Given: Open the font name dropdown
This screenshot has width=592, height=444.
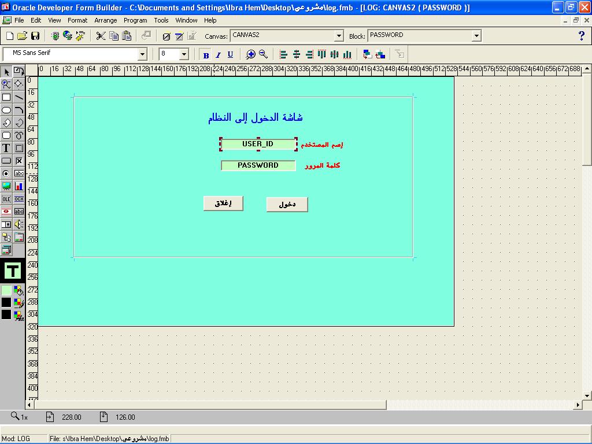Looking at the screenshot, I should (143, 54).
